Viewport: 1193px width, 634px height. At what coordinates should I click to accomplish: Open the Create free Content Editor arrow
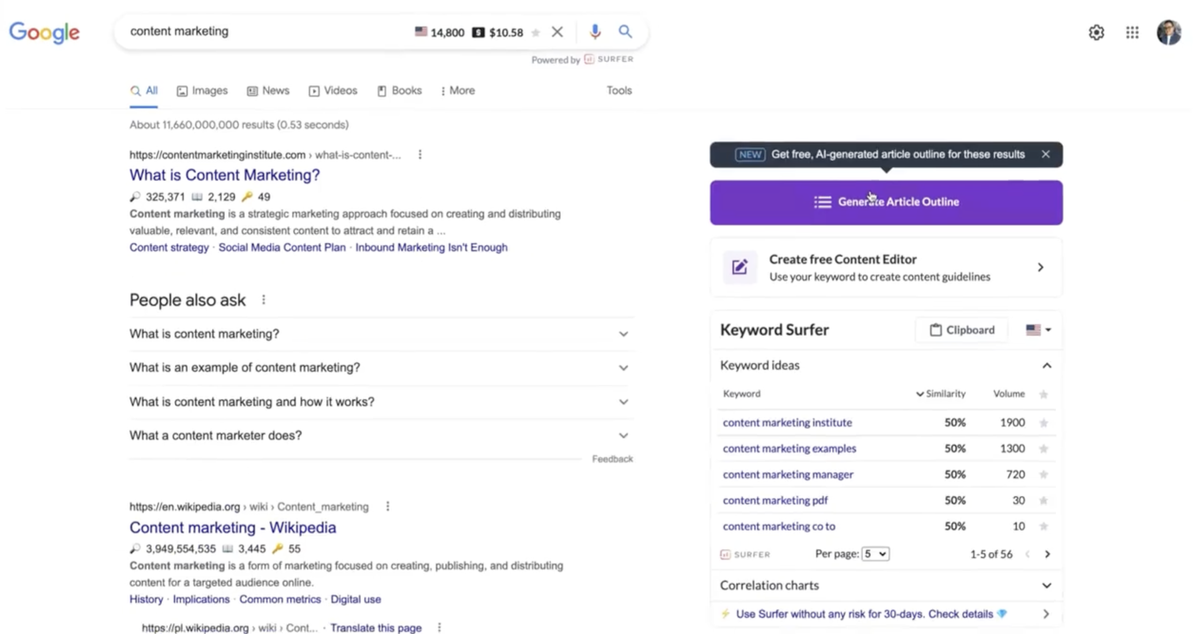click(1040, 268)
